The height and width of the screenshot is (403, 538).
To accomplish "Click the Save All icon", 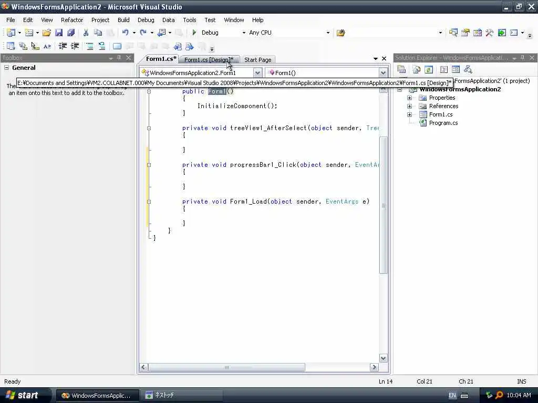I will [x=71, y=33].
